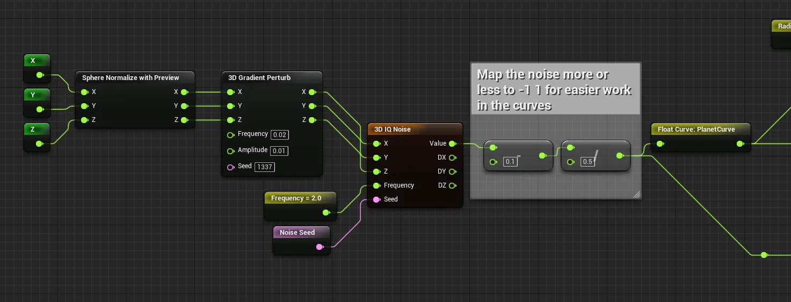This screenshot has height=302, width=791.
Task: Click the DX output pin on 3D IQ Noise
Action: [x=452, y=157]
